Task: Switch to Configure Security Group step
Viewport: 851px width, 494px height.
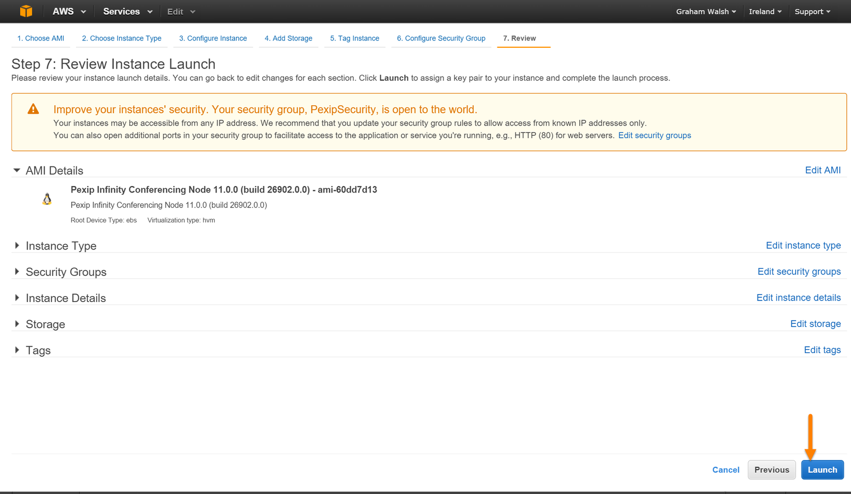Action: (x=440, y=38)
